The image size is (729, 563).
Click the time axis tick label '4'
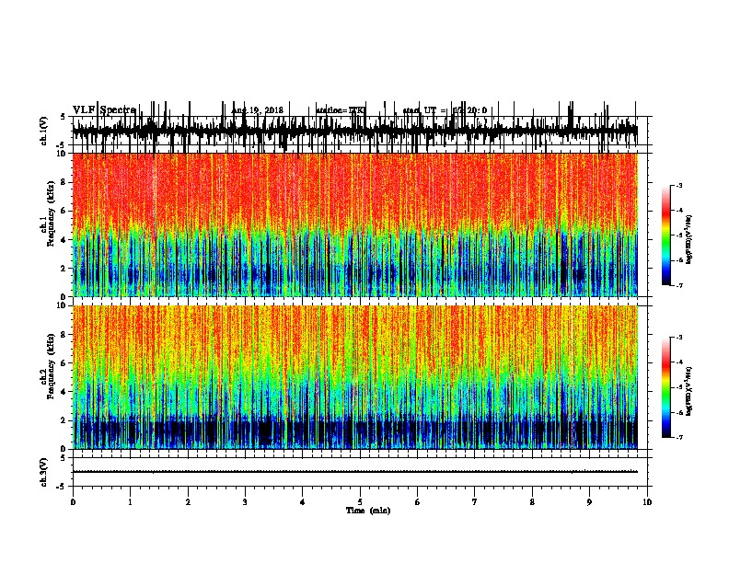(303, 502)
